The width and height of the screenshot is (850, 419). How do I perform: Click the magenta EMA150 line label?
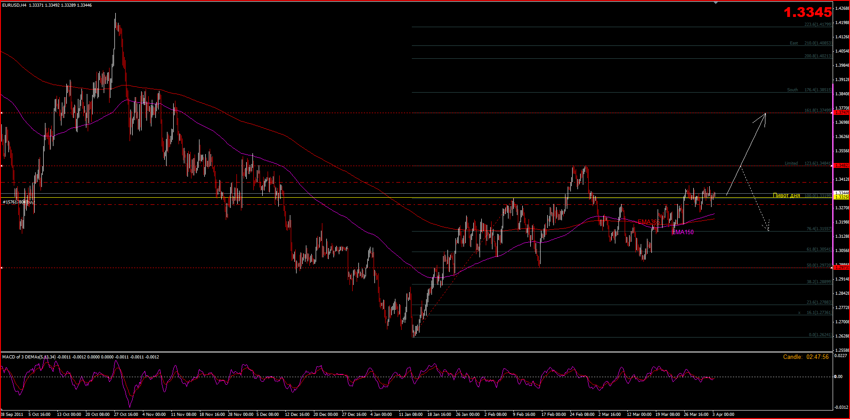[683, 232]
